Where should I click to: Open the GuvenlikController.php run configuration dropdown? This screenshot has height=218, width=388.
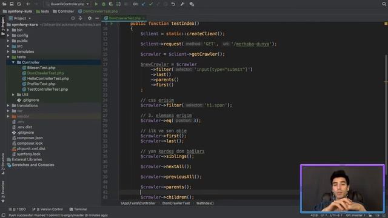[67, 4]
